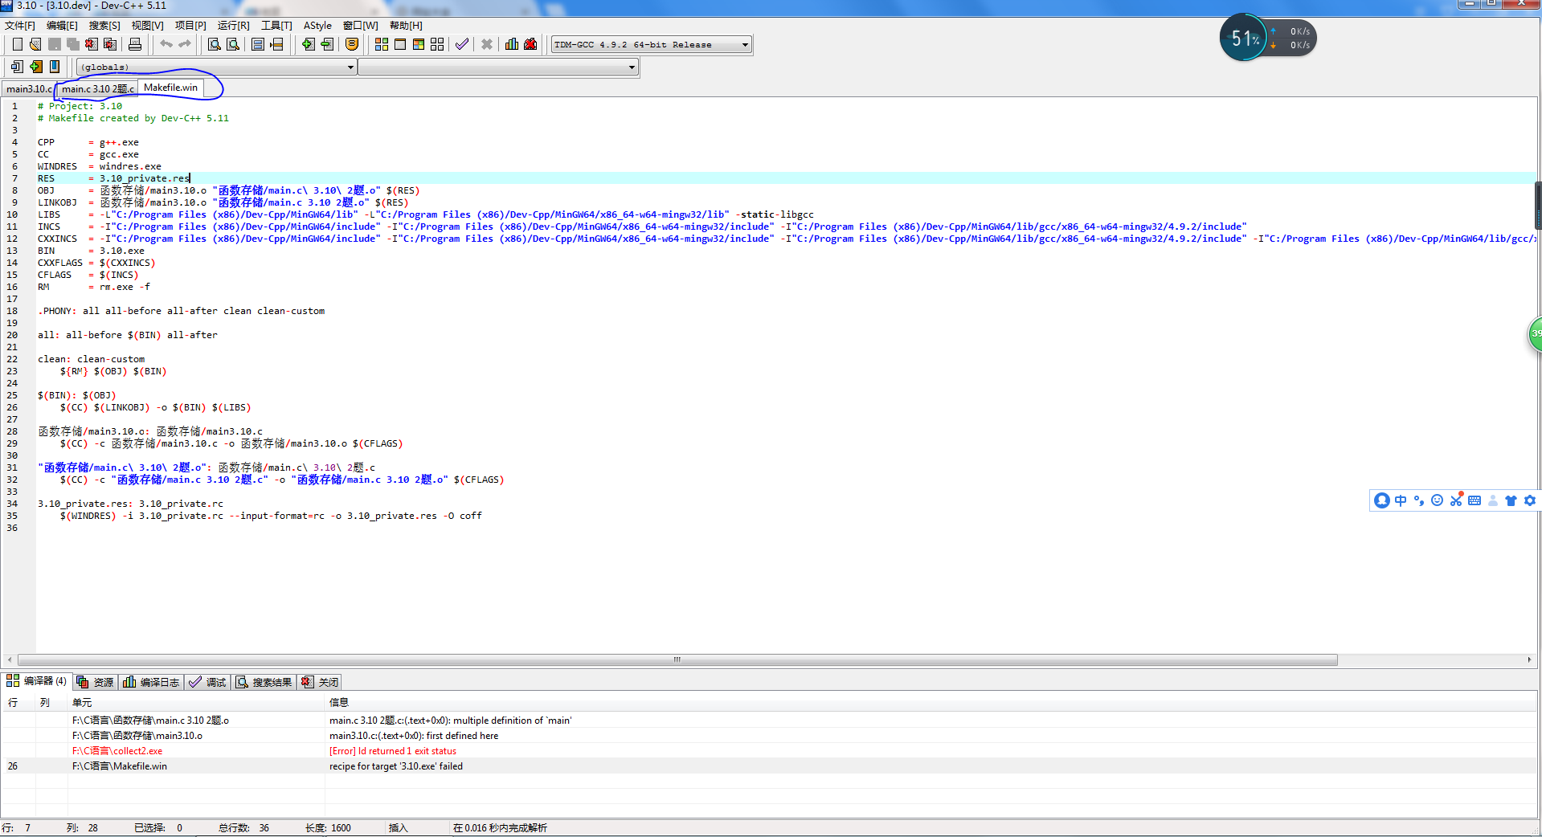Switch to the 调试 bottom tab
This screenshot has height=837, width=1542.
[x=207, y=682]
